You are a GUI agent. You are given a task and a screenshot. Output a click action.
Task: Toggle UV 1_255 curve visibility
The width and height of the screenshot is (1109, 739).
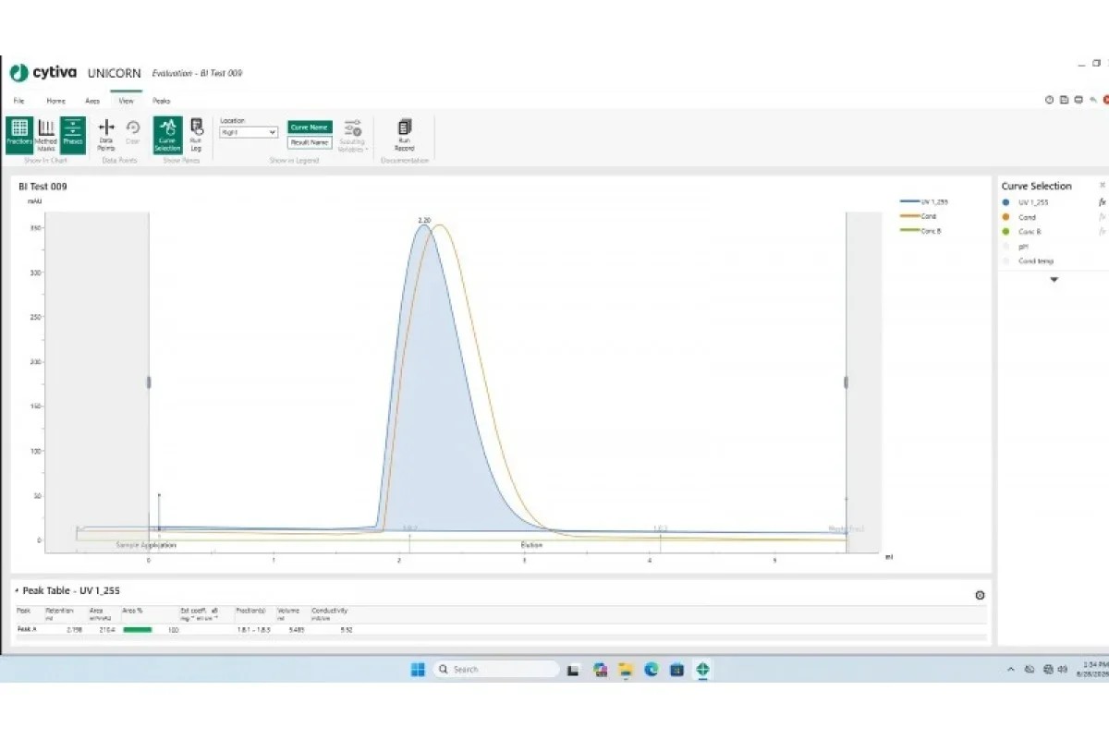click(x=1005, y=201)
